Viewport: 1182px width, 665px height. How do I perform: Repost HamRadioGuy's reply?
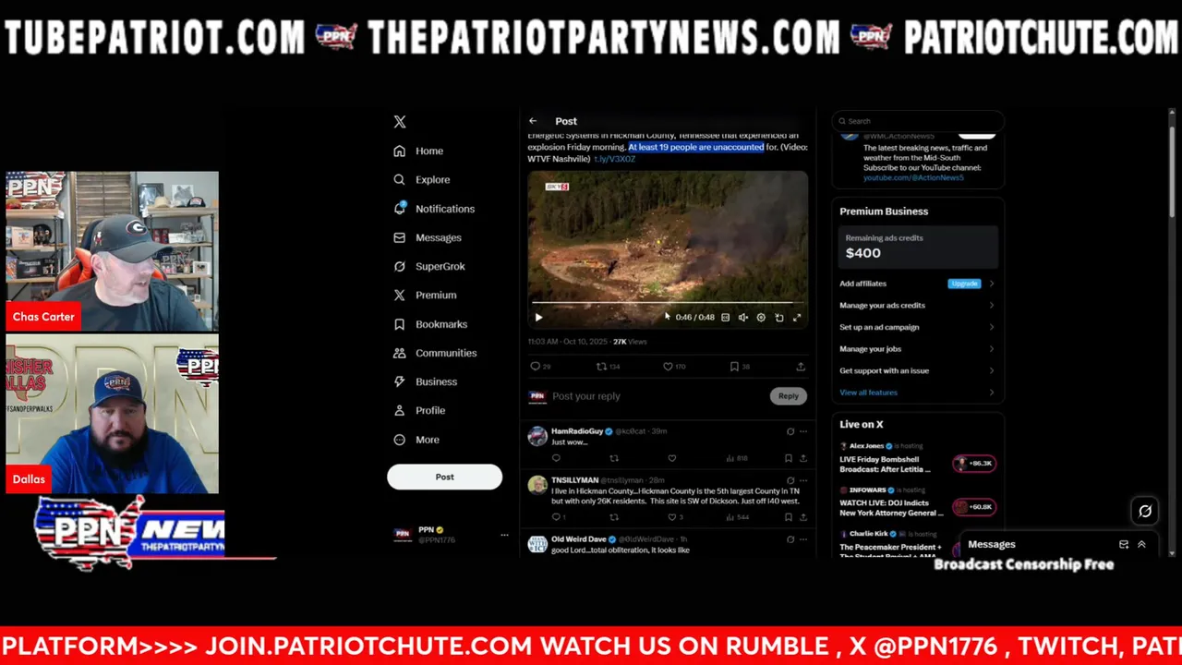click(614, 458)
